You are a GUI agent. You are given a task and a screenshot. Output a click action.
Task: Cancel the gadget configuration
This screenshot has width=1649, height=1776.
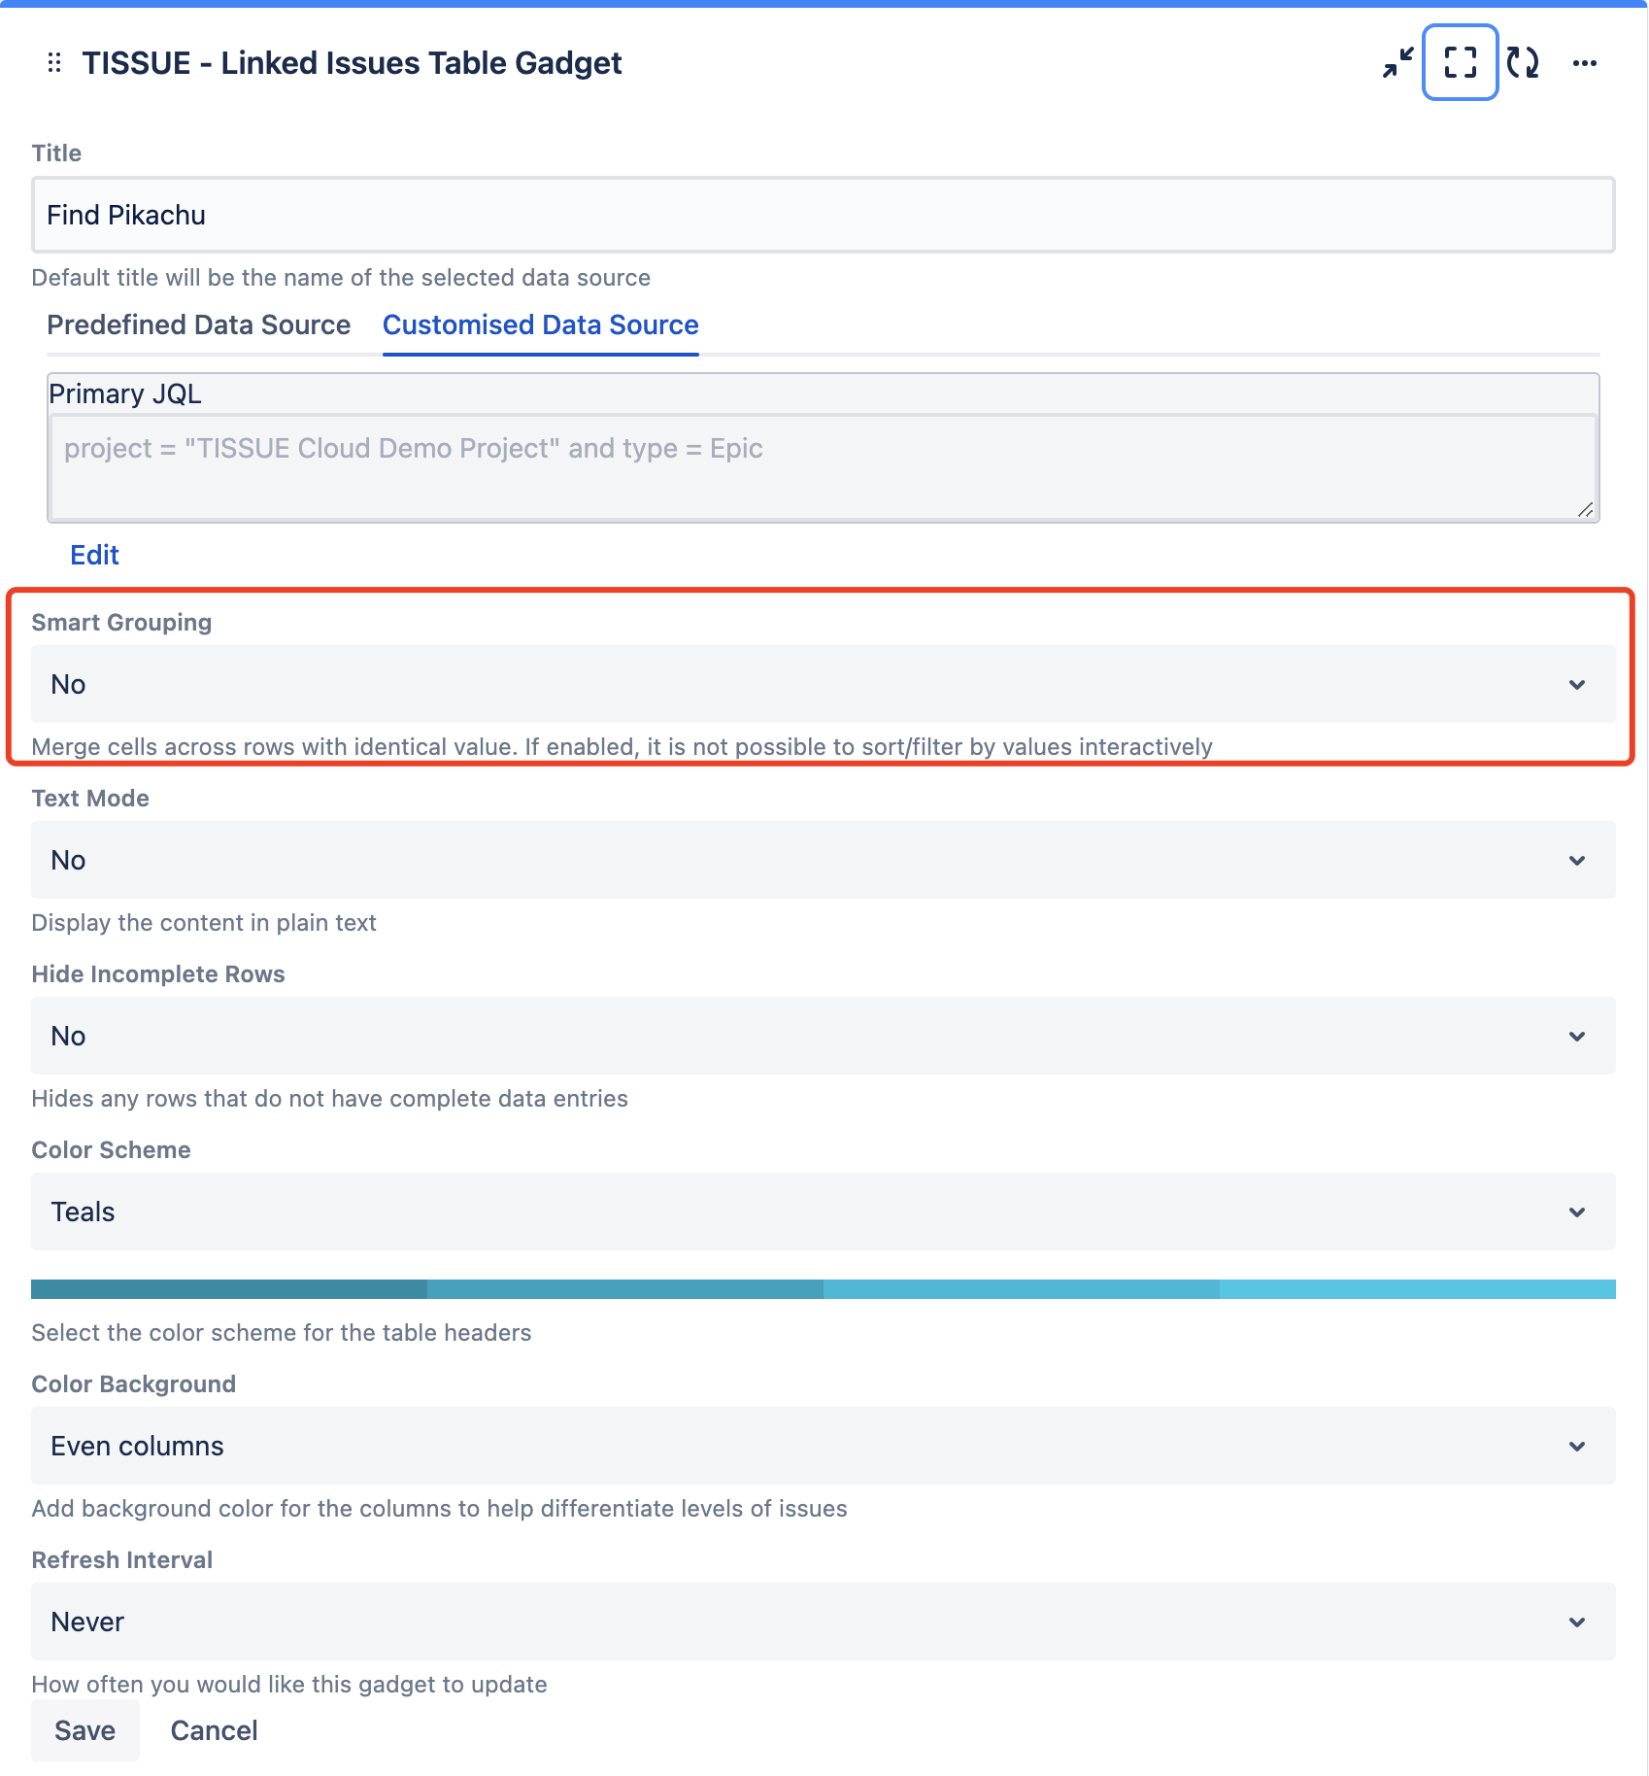214,1730
